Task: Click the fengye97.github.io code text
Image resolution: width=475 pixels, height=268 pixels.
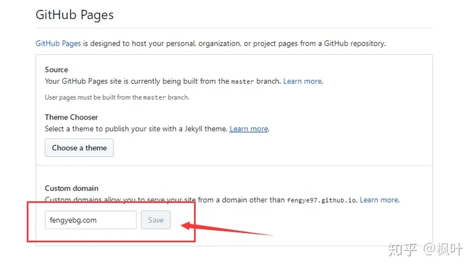Action: (321, 201)
